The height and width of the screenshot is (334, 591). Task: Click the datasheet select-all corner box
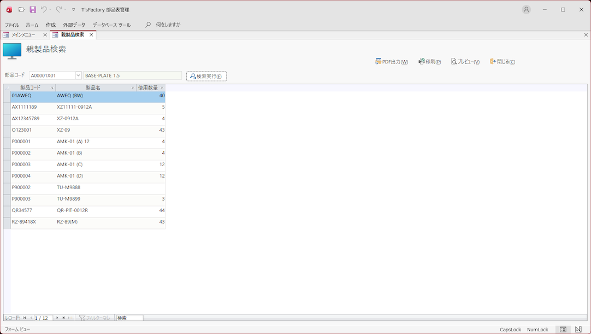[7, 87]
